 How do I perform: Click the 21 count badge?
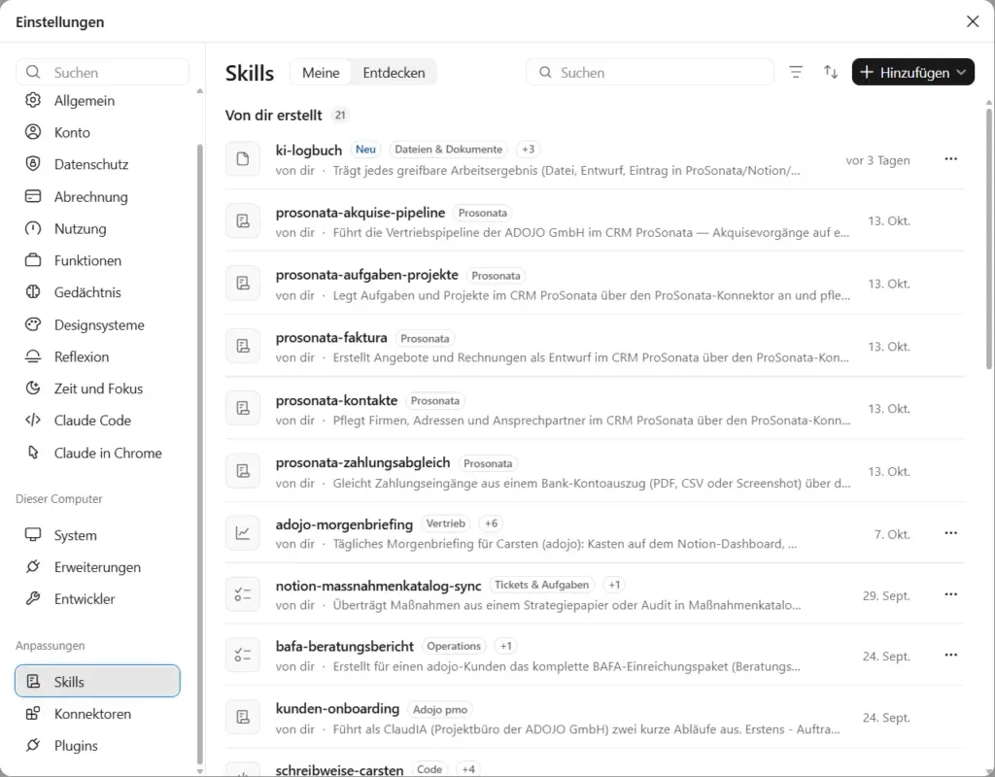[x=340, y=115]
